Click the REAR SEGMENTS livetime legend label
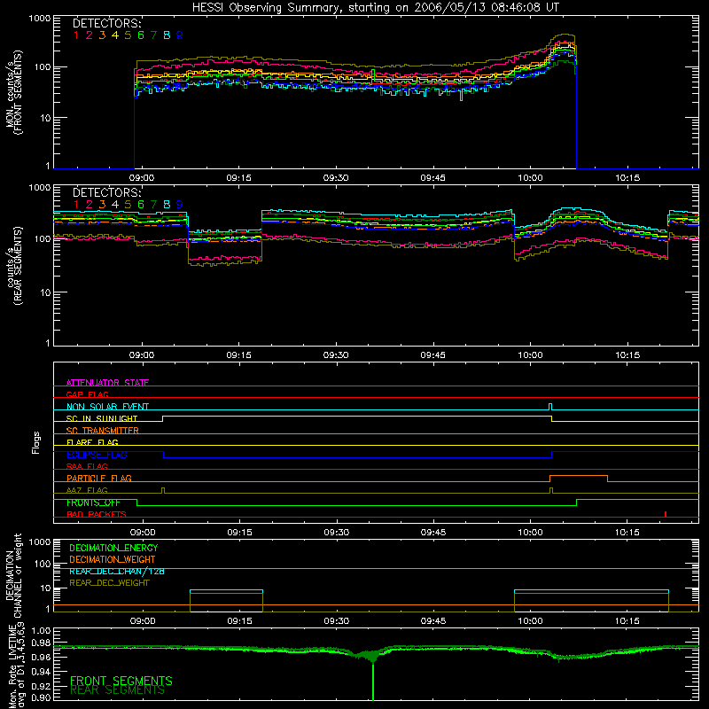Image resolution: width=709 pixels, height=709 pixels. click(118, 690)
